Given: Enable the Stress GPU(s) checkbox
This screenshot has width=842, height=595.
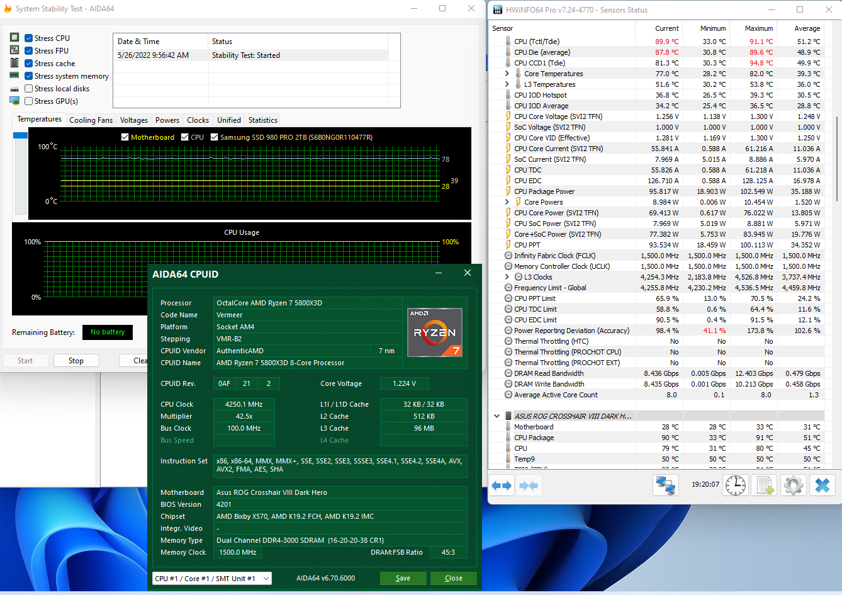Looking at the screenshot, I should click(x=29, y=101).
